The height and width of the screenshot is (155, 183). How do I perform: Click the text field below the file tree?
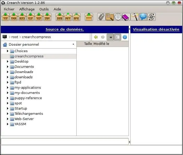pos(65,141)
